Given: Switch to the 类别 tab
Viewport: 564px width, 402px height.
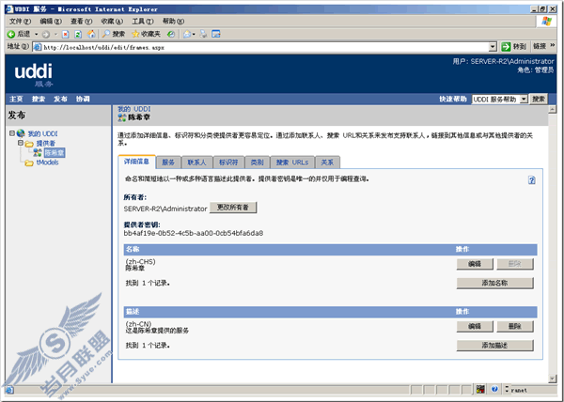Looking at the screenshot, I should [257, 162].
